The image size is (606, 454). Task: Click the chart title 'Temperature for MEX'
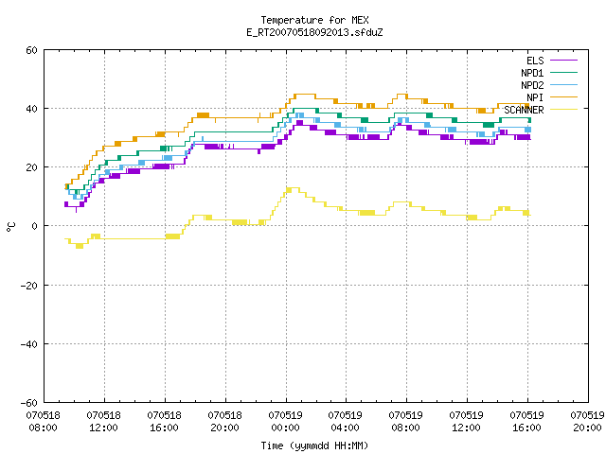coord(314,20)
